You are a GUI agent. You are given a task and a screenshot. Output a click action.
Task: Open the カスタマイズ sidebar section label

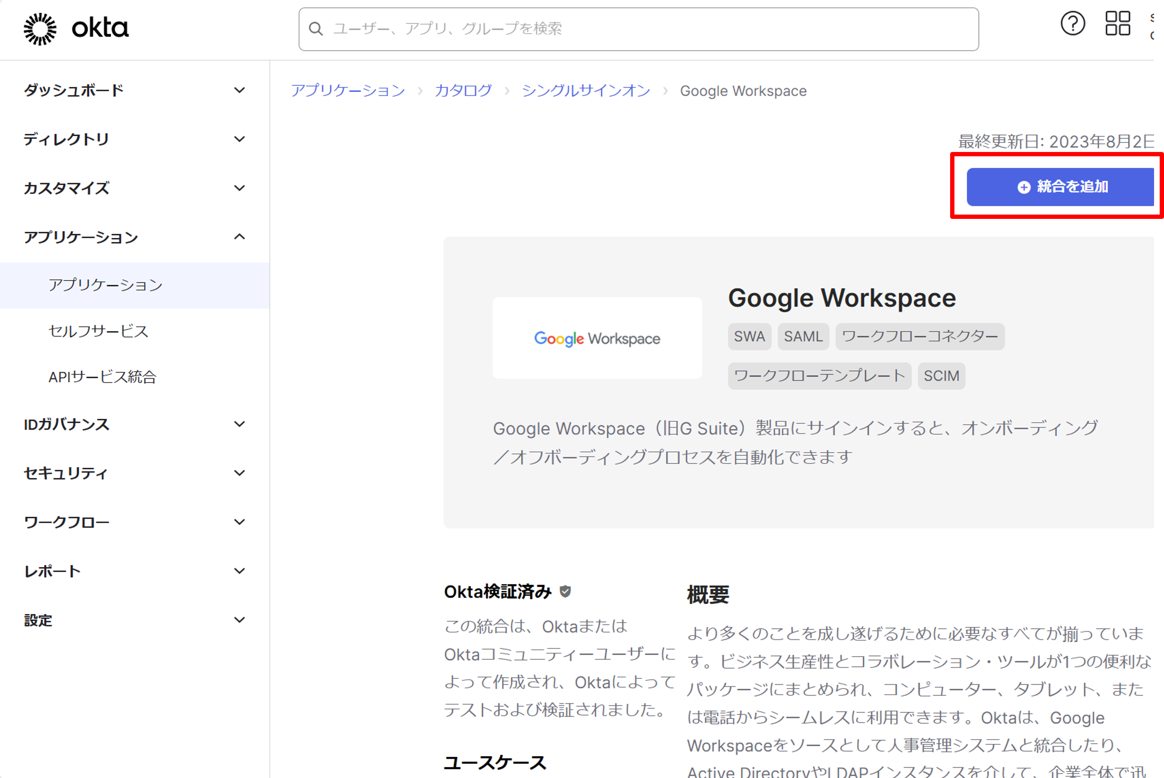(66, 188)
